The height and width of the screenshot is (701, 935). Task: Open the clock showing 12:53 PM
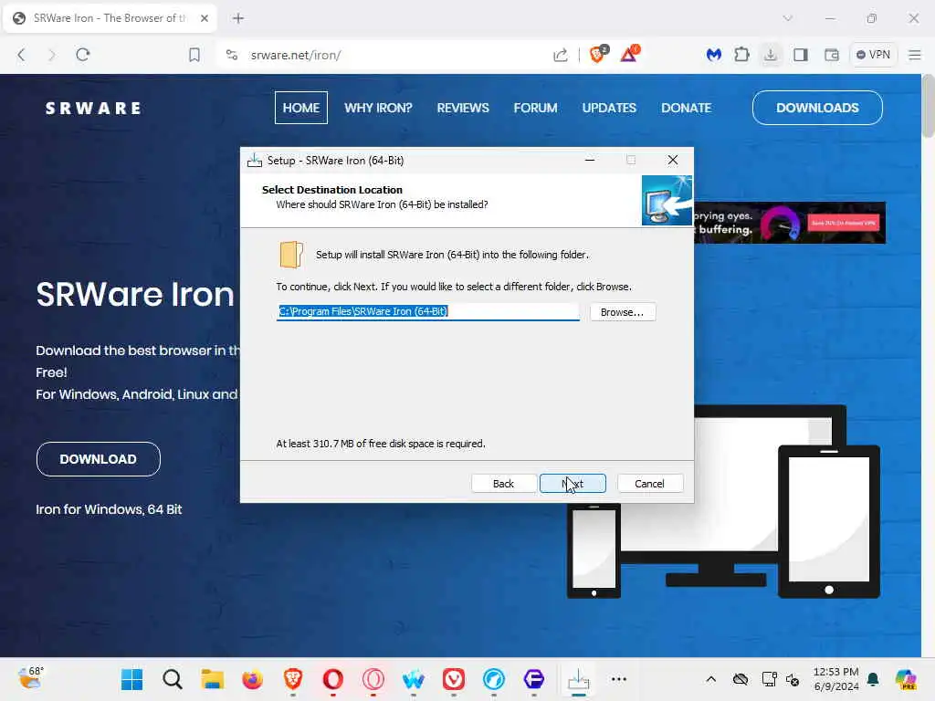coord(836,679)
